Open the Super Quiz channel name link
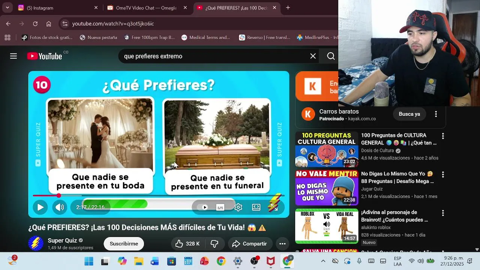The width and height of the screenshot is (480, 270). (62, 240)
